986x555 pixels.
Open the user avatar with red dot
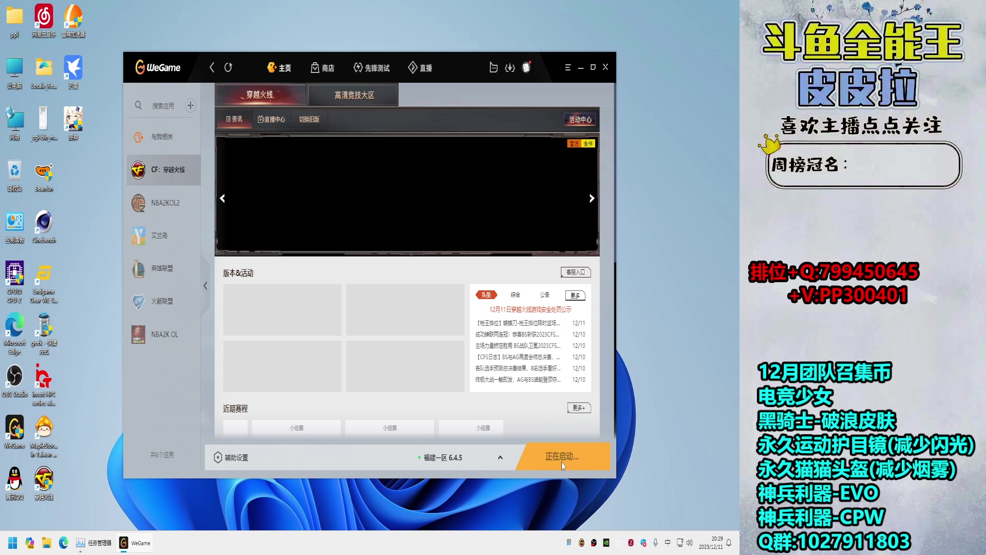pos(526,67)
